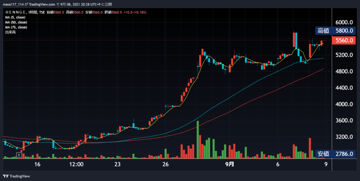
Task: Click the 出来高 volume indicator label
Action: pos(10,32)
